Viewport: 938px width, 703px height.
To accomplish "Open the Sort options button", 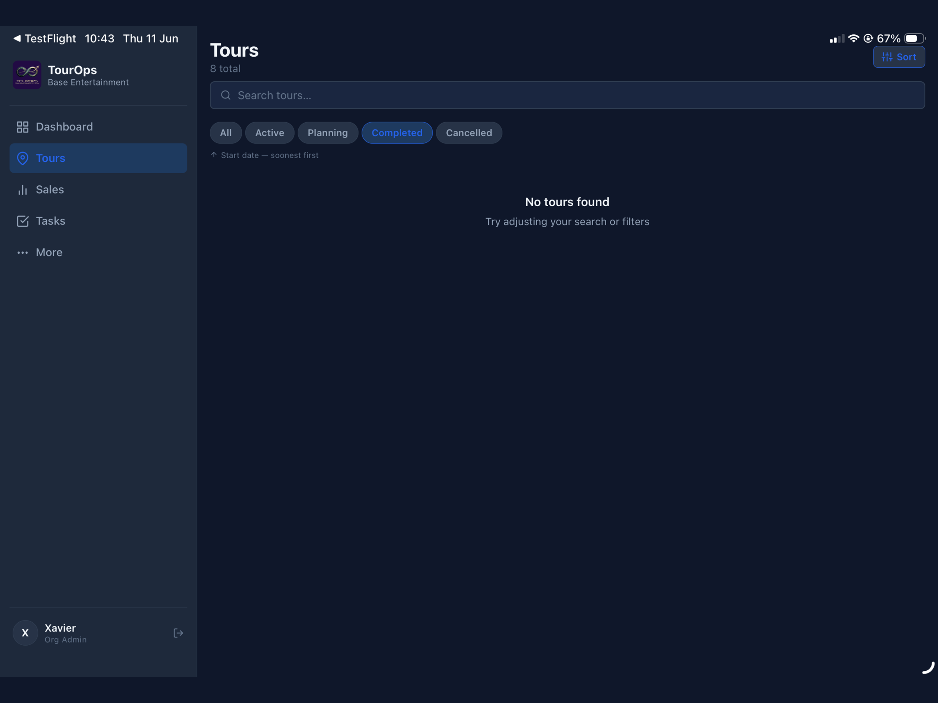I will (899, 57).
